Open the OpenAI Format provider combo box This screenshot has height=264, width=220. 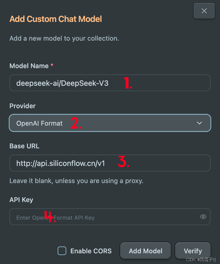coord(110,123)
